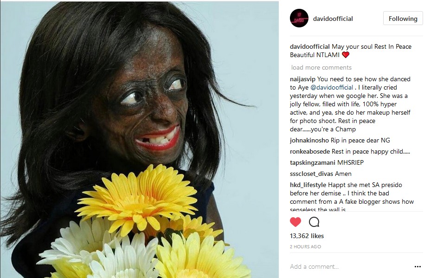
Task: Open naijasvip commenter profile
Action: click(302, 79)
